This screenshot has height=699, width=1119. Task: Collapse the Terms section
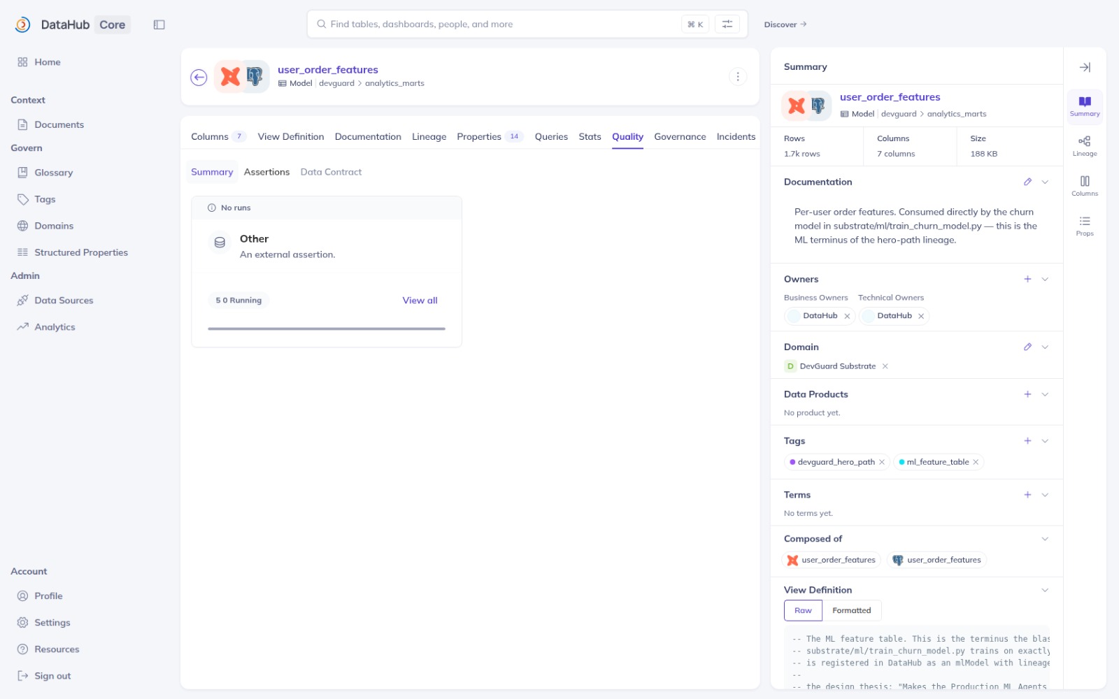(x=1045, y=495)
